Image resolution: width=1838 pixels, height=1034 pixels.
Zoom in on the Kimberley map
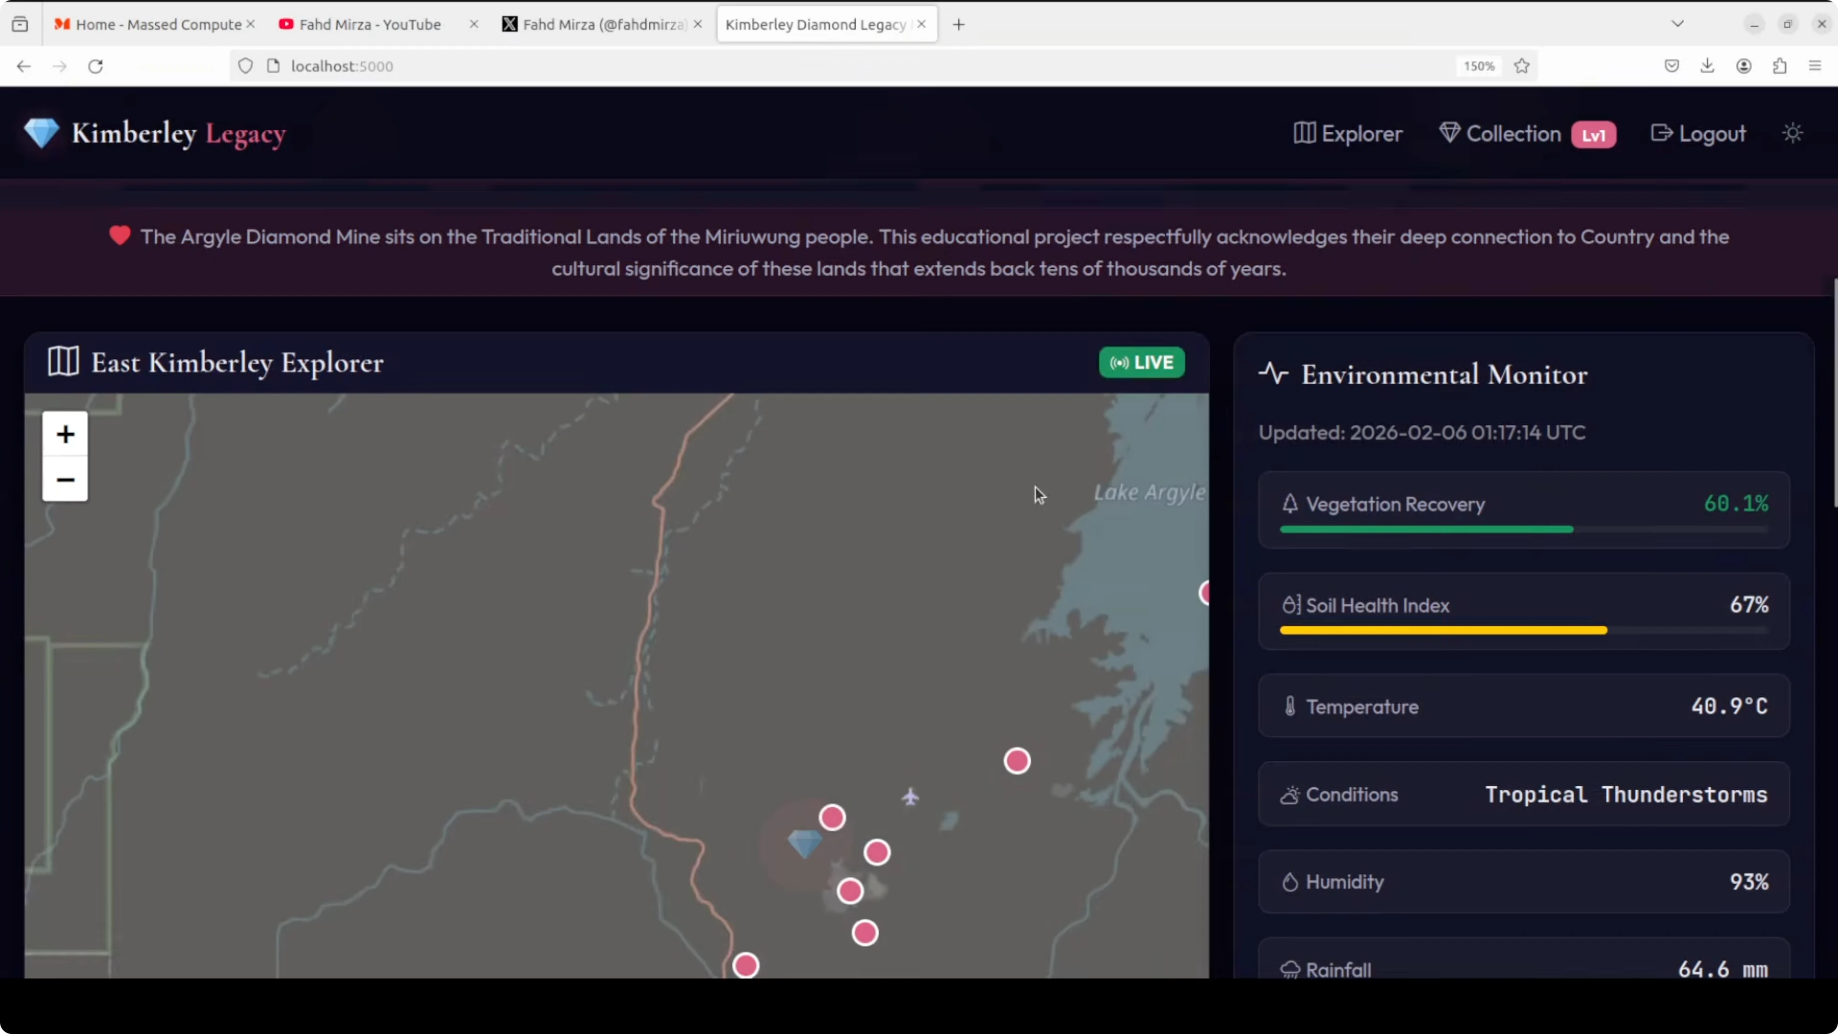[x=65, y=434]
